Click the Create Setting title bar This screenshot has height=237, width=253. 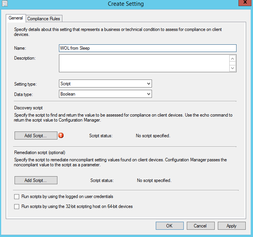[x=126, y=4]
